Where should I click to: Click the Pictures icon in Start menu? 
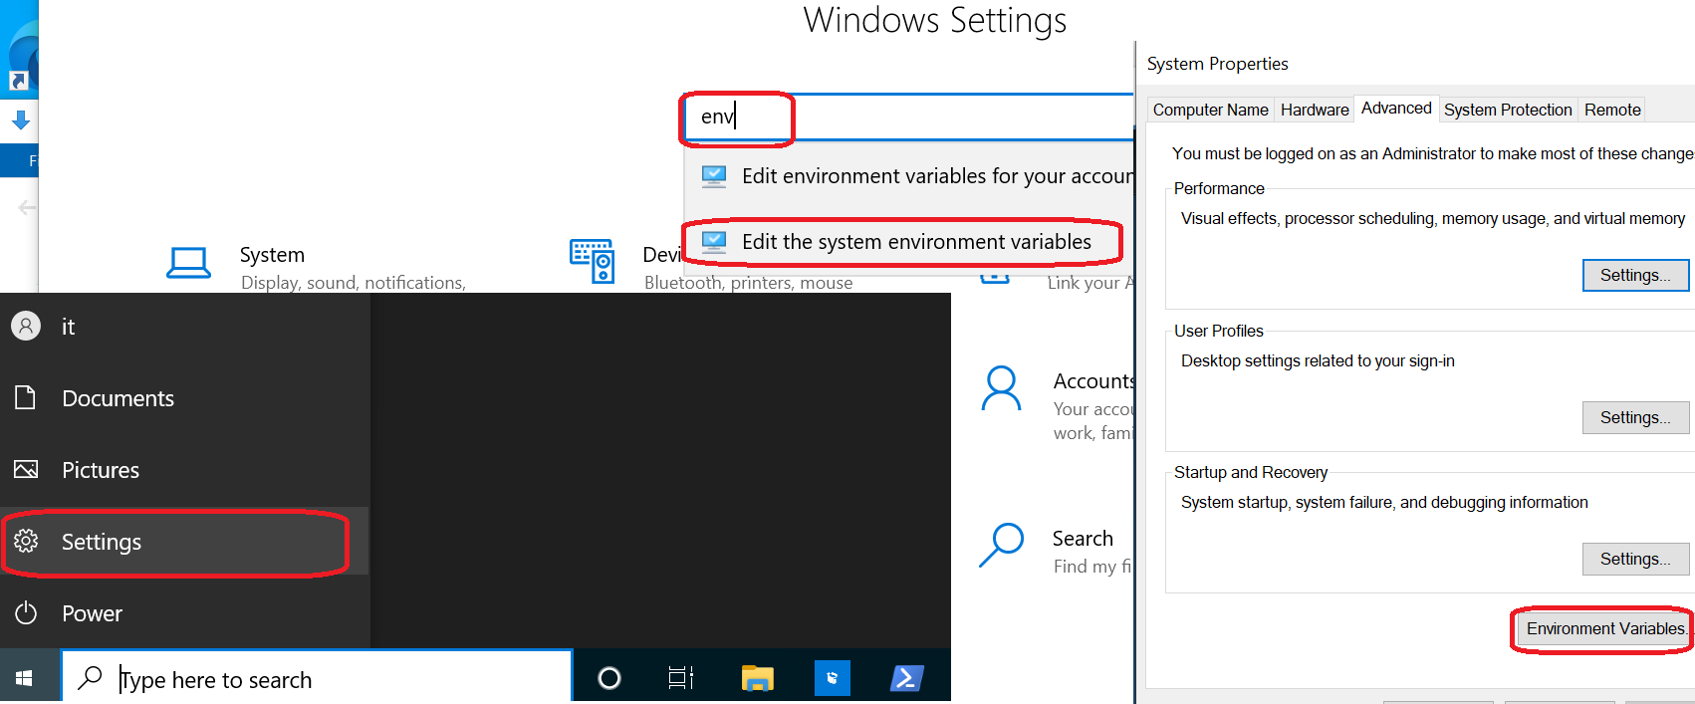tap(26, 469)
